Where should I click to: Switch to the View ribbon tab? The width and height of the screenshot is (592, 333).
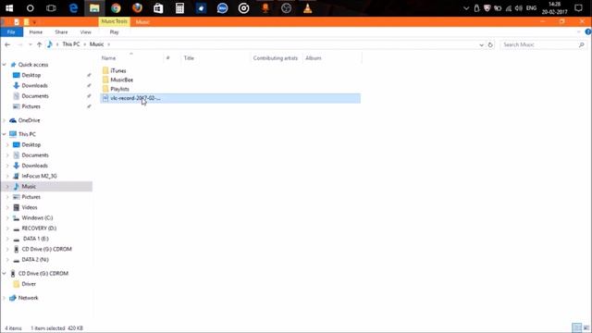(x=86, y=32)
